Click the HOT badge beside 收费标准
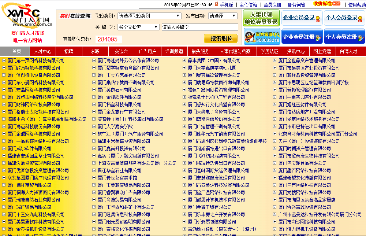Image resolution: width=366 pixels, height=236 pixels. (x=336, y=4)
